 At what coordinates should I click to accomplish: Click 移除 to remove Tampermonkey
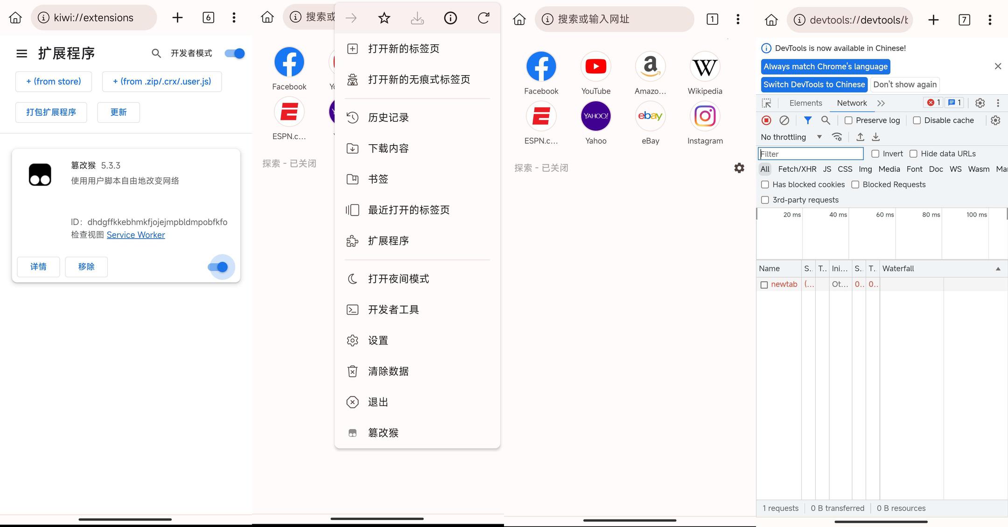[86, 267]
